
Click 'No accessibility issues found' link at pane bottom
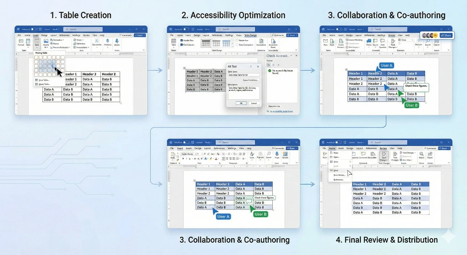click(x=281, y=111)
